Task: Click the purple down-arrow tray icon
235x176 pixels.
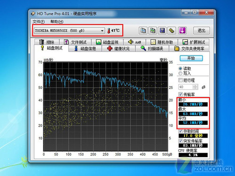Action: tap(182, 31)
